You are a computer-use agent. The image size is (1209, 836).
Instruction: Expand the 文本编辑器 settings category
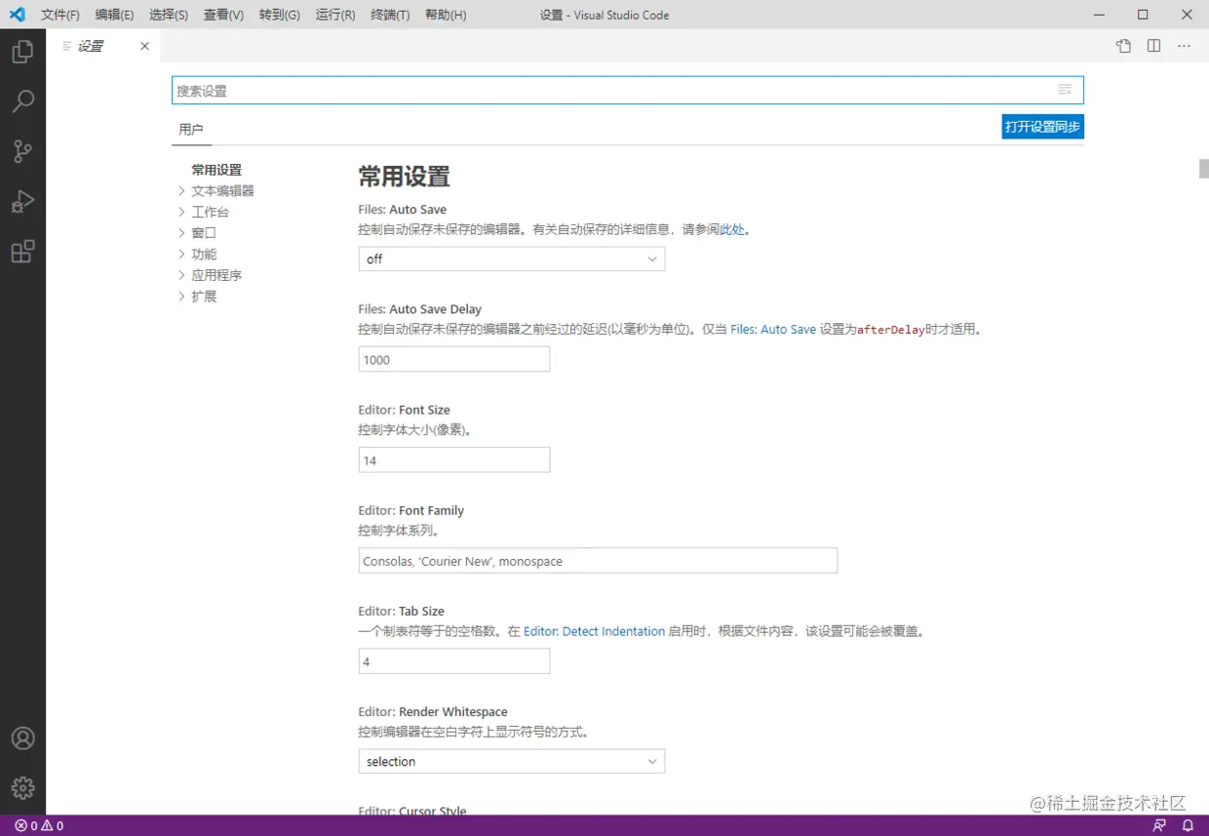181,191
